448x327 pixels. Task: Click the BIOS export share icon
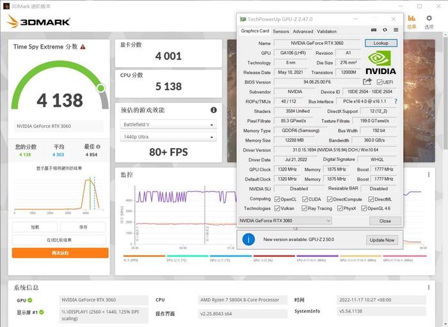[367, 82]
